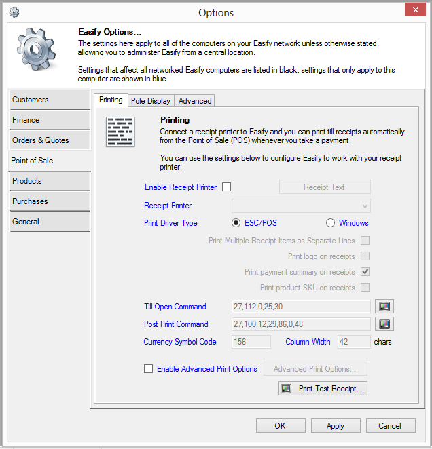Click the Till Open Command picker icon
The height and width of the screenshot is (449, 432).
[x=385, y=307]
